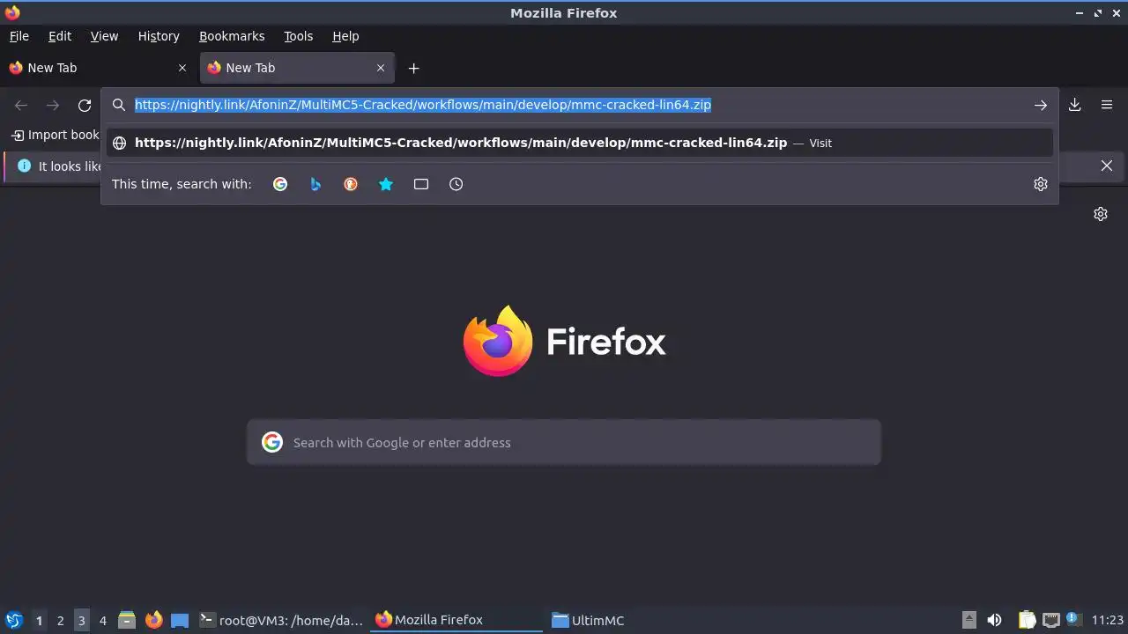Close the second active New Tab
The image size is (1128, 634).
[381, 68]
